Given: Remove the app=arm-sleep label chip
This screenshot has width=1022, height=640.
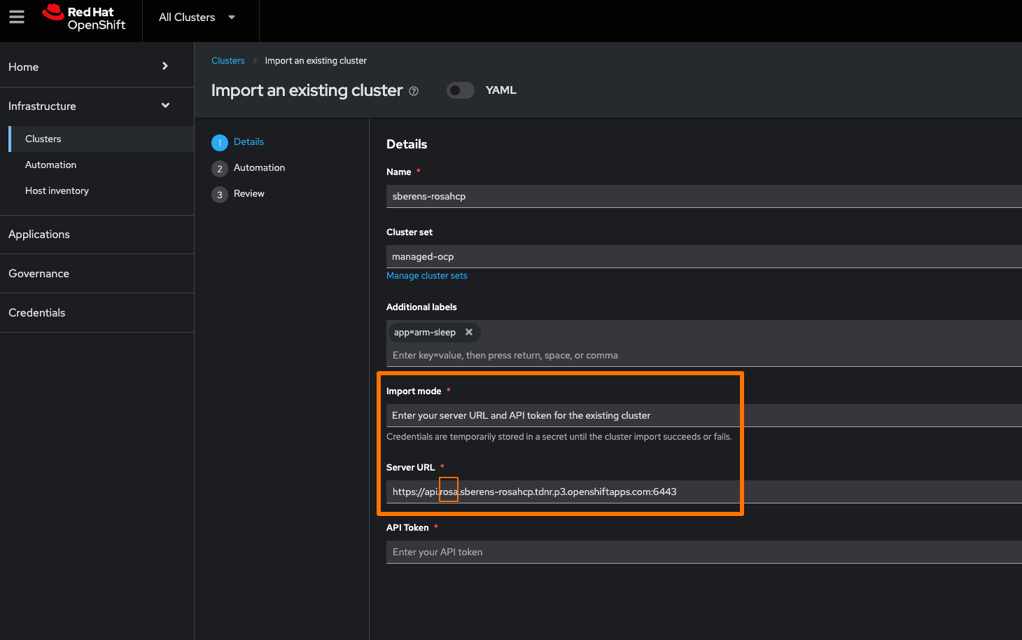Looking at the screenshot, I should [469, 332].
